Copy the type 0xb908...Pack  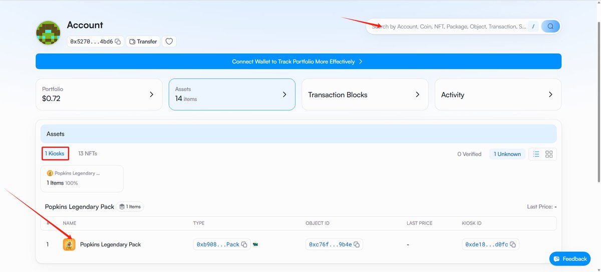pos(244,244)
